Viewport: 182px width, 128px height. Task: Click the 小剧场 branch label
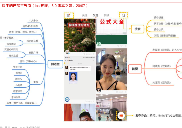(19, 85)
